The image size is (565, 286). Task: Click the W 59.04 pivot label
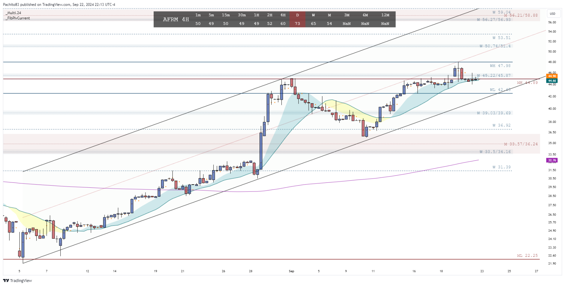[x=502, y=12]
